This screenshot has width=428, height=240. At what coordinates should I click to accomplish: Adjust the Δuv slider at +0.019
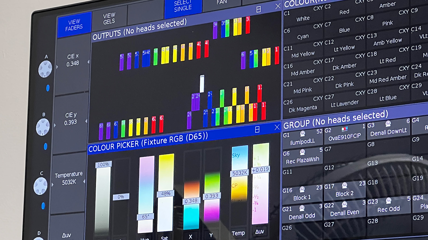[261, 170]
